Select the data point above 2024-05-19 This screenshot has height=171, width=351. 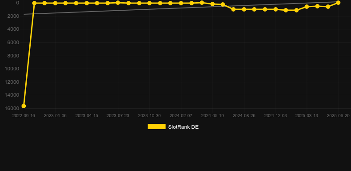(x=212, y=4)
